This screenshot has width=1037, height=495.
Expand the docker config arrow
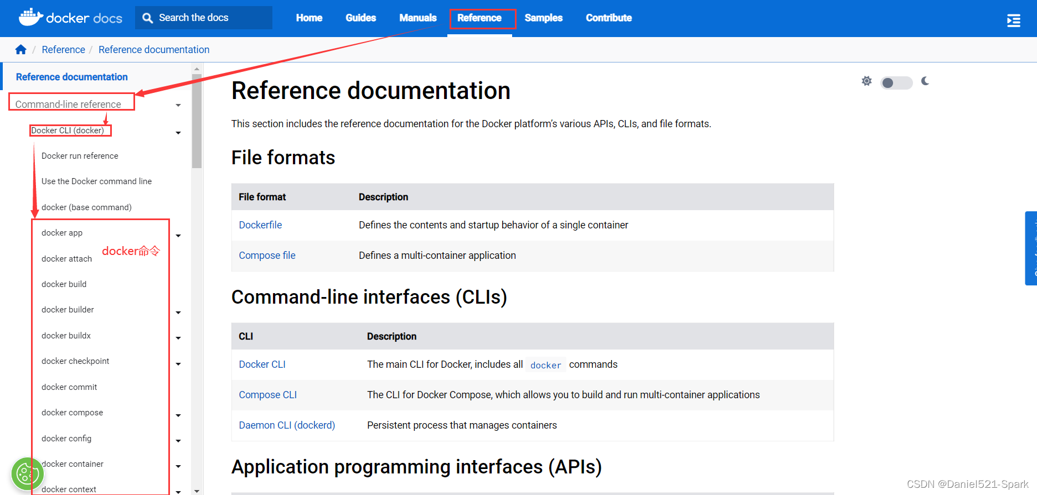(x=178, y=441)
